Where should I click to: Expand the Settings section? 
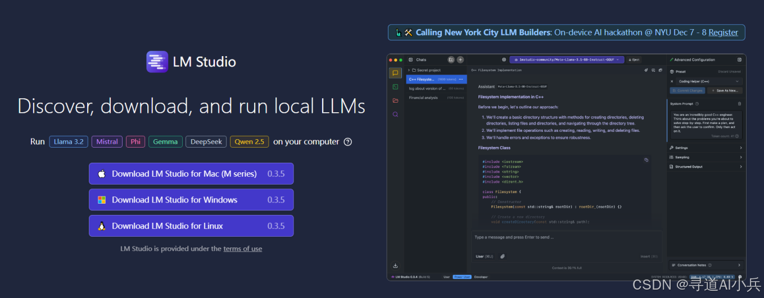pos(706,148)
